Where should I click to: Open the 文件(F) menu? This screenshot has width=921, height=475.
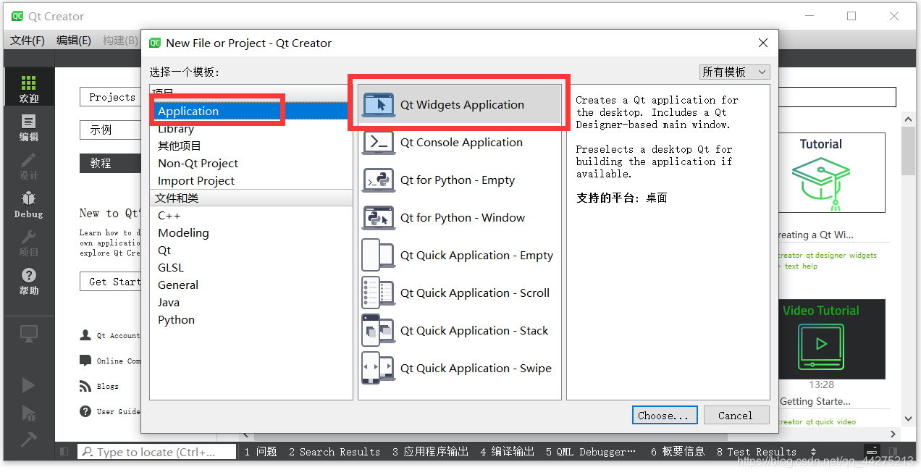[x=28, y=41]
